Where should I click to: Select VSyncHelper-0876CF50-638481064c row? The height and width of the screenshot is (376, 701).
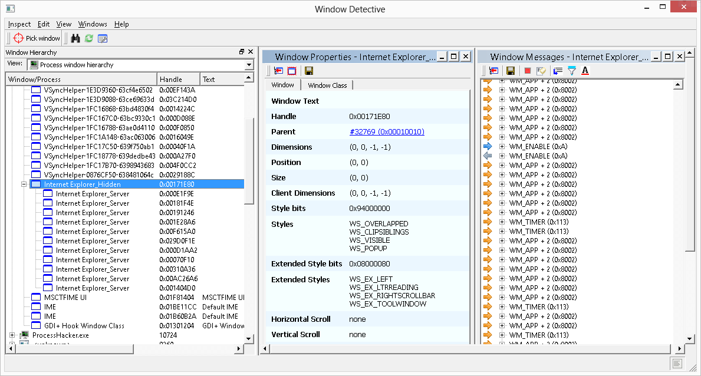click(137, 175)
